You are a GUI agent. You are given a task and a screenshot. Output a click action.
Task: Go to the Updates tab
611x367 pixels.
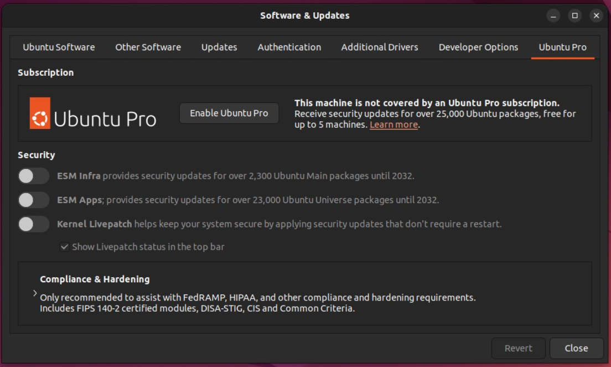tap(219, 47)
